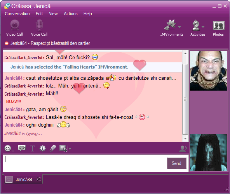Image resolution: width=230 pixels, height=194 pixels.
Task: Open the audibles lips icon
Action: [22, 148]
